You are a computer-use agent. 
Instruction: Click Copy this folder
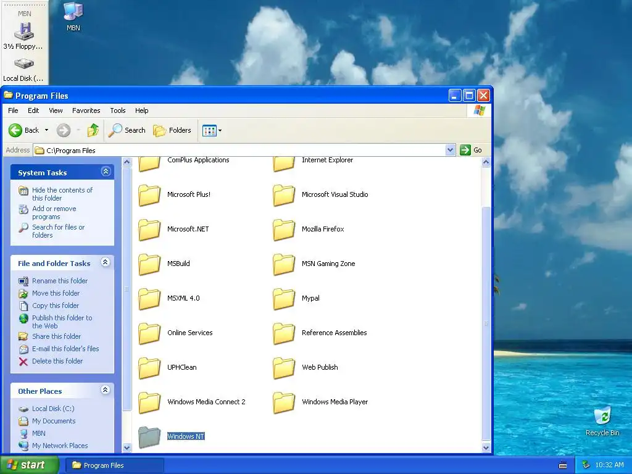click(x=55, y=306)
